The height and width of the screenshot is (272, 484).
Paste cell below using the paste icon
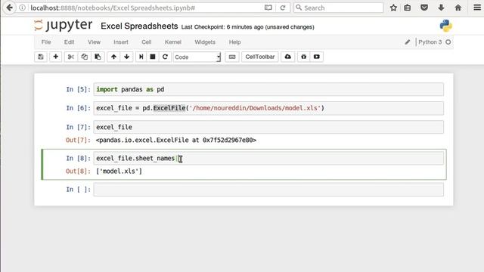(98, 57)
